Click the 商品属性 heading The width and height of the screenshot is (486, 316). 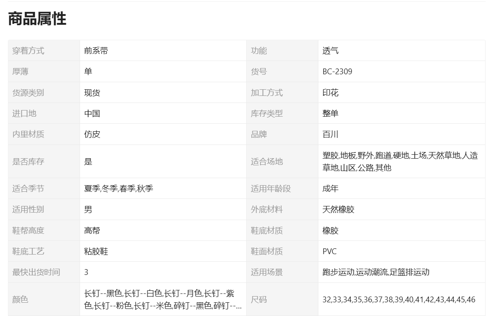(x=37, y=19)
